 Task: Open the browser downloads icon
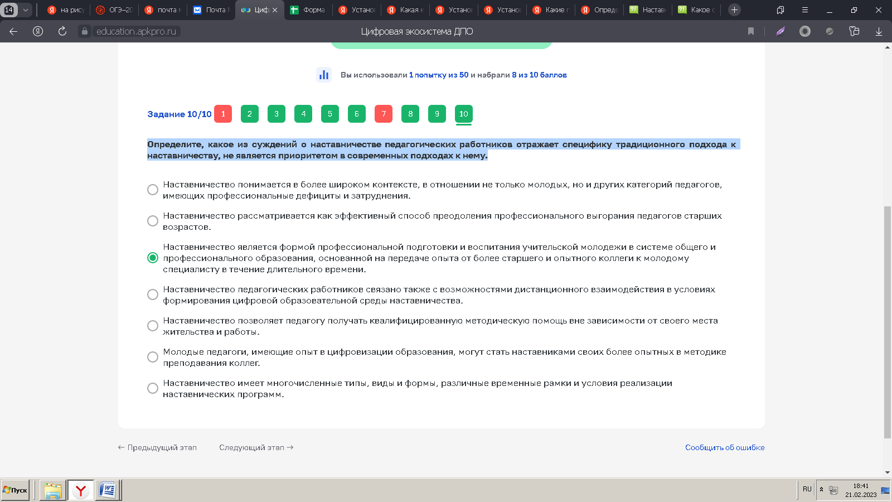point(879,31)
